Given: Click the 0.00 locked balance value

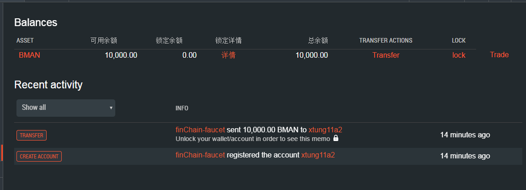Looking at the screenshot, I should click(189, 55).
